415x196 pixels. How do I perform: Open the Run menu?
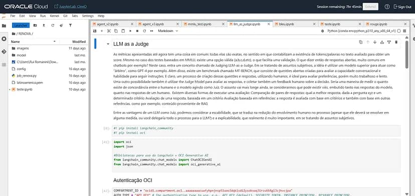pos(43,16)
